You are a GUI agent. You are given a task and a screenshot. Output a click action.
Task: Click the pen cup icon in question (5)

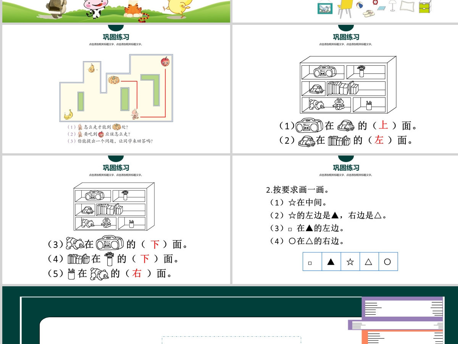pyautogui.click(x=71, y=274)
